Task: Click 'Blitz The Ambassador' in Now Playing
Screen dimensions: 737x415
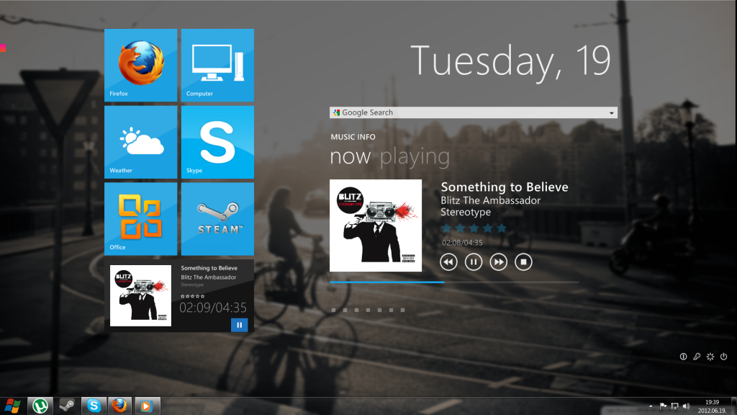Action: tap(490, 200)
